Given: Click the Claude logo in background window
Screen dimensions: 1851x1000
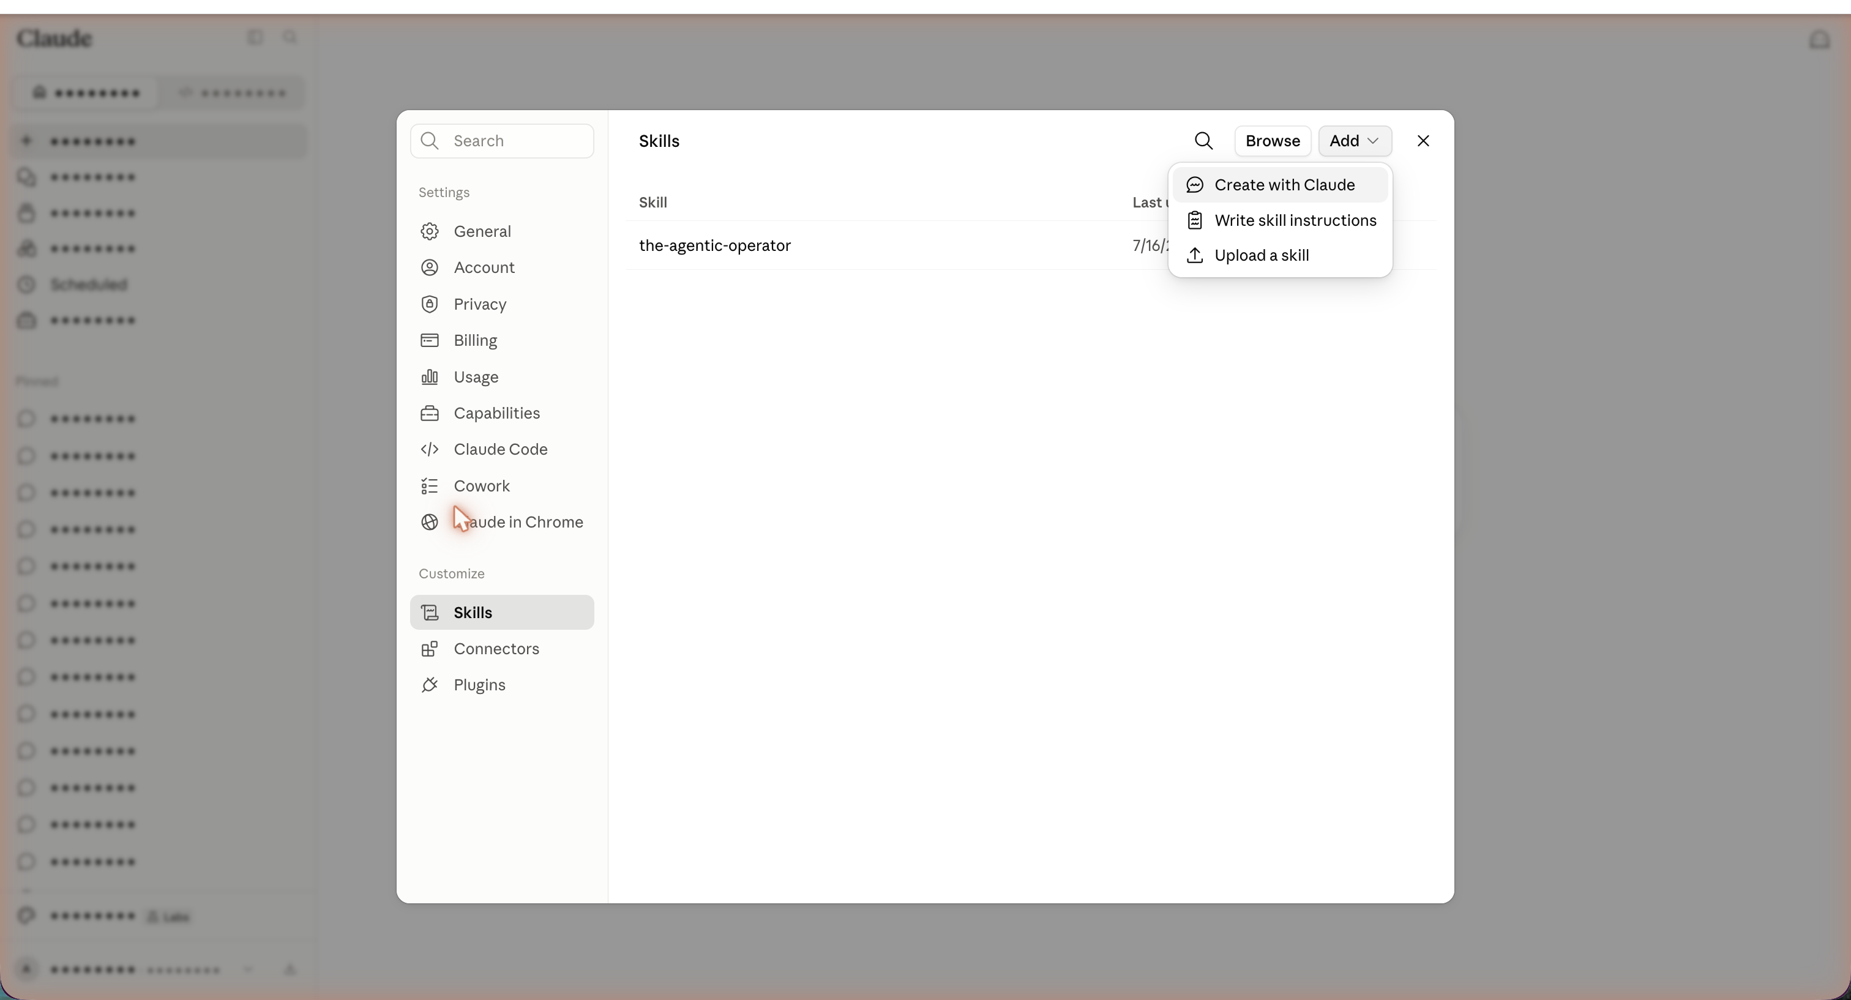Looking at the screenshot, I should [x=54, y=38].
